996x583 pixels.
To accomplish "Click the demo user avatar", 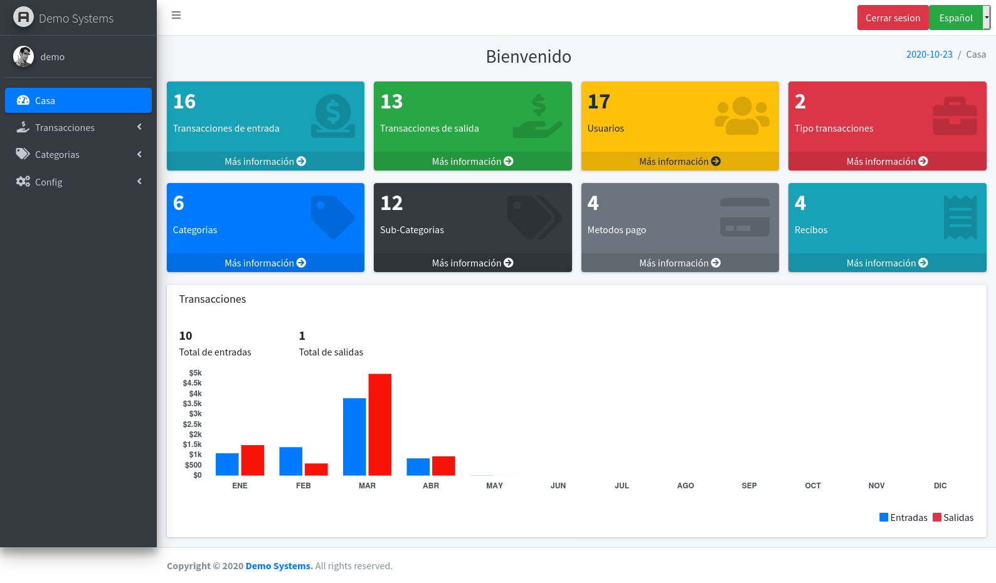I will (23, 56).
